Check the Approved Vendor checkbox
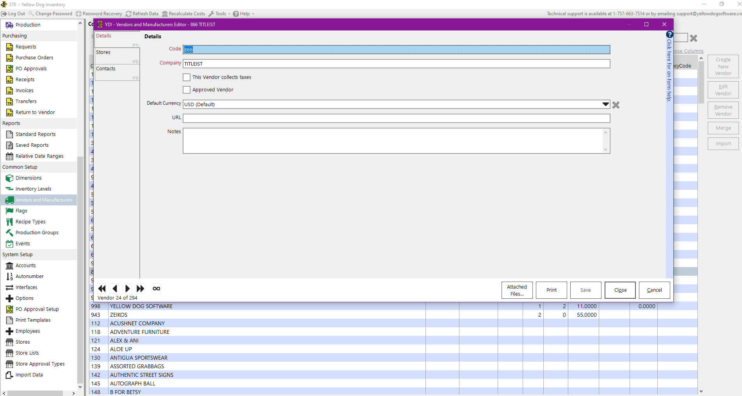This screenshot has height=396, width=742. click(x=187, y=90)
